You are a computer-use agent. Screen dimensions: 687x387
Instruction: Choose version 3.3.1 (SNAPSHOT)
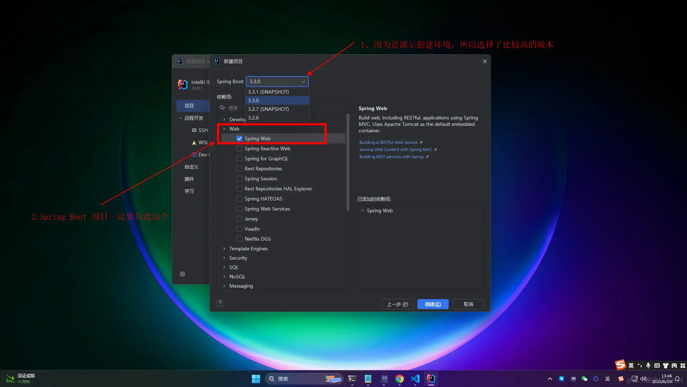tap(277, 92)
